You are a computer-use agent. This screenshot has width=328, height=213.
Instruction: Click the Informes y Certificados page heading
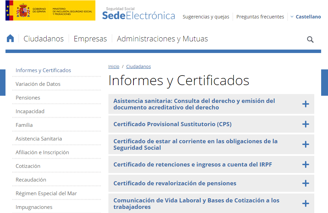click(x=179, y=80)
